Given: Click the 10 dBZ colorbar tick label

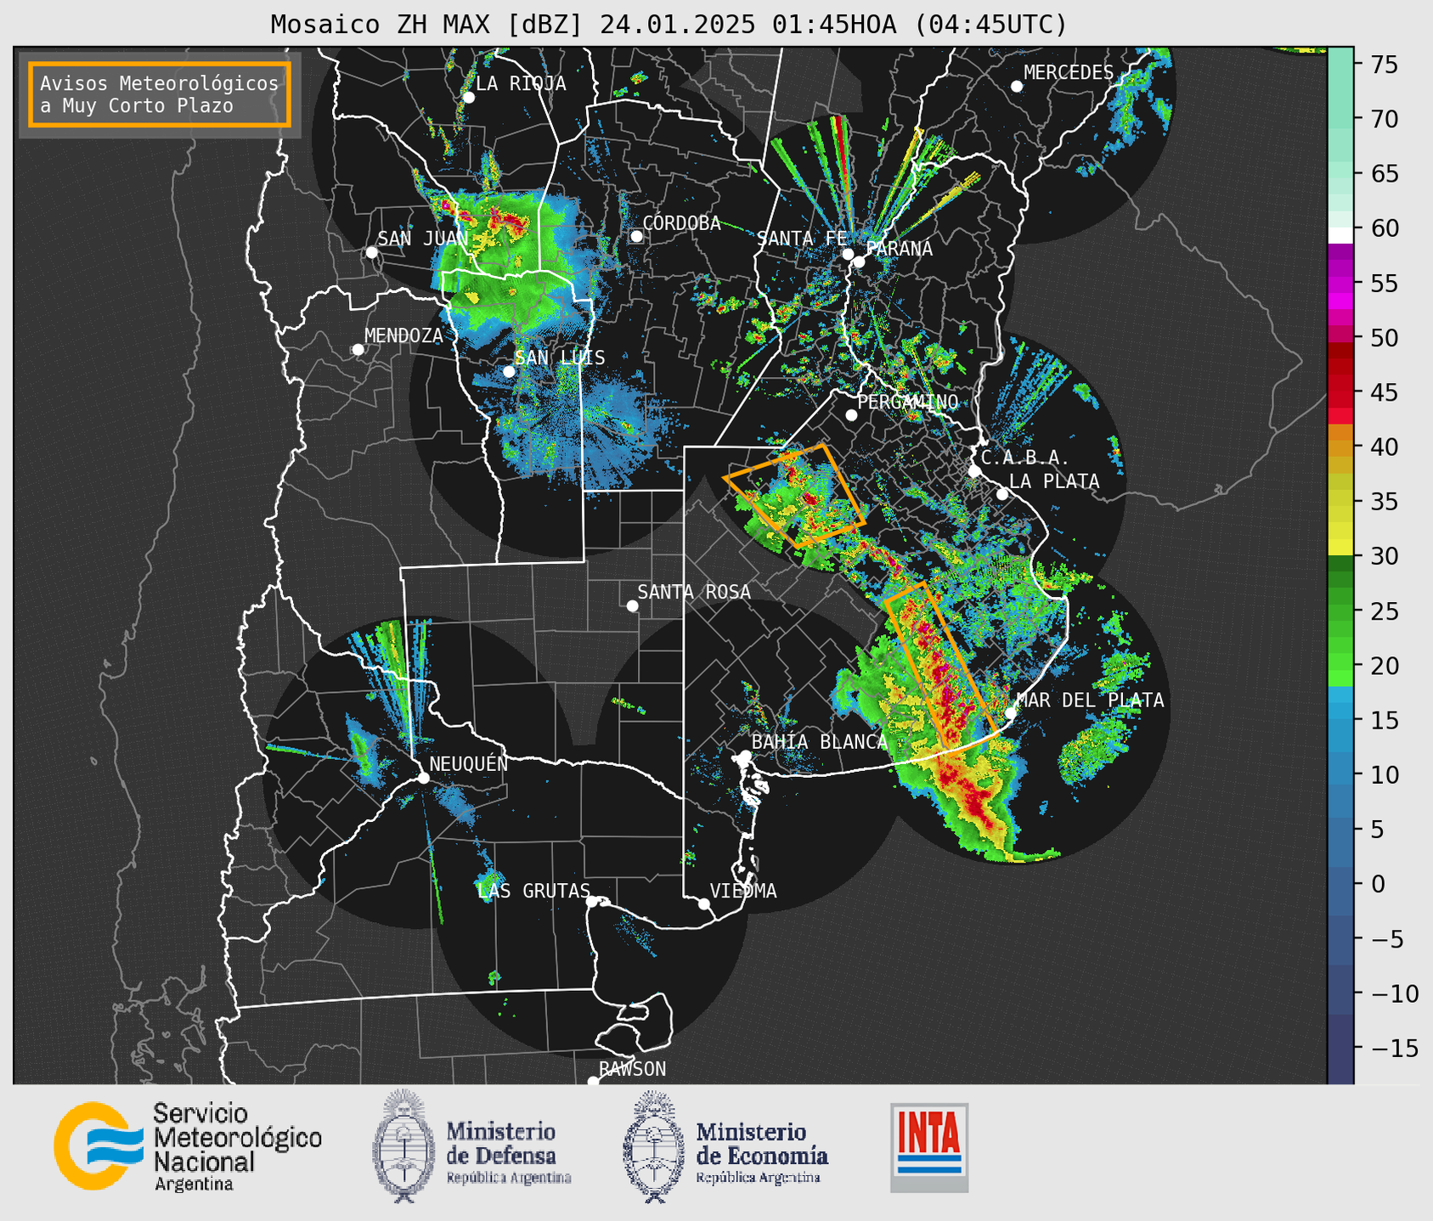Looking at the screenshot, I should click(1385, 775).
